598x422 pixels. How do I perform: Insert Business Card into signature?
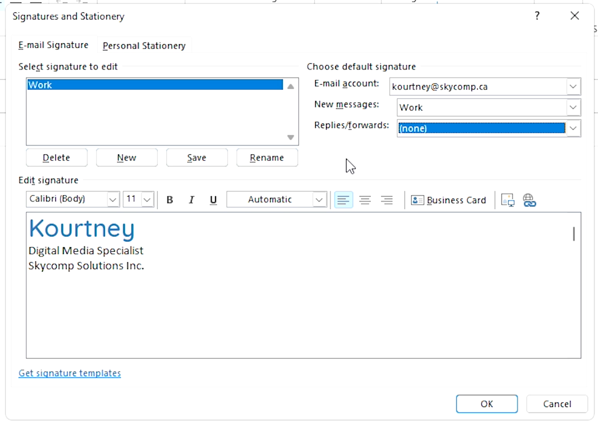click(x=448, y=200)
